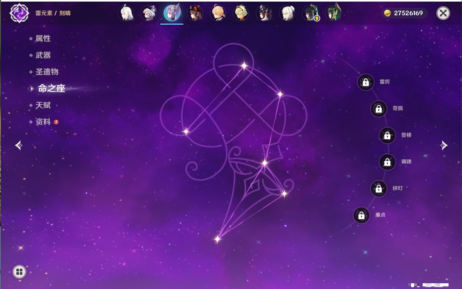Click the locked 雷厉 constellation node
Screen dimensions: 462x289
coord(366,82)
